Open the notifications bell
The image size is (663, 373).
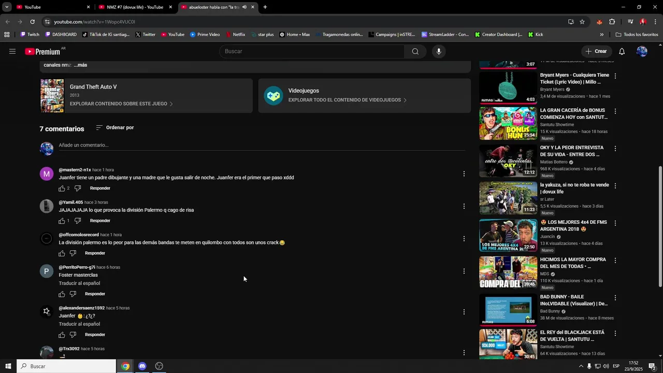pyautogui.click(x=622, y=51)
